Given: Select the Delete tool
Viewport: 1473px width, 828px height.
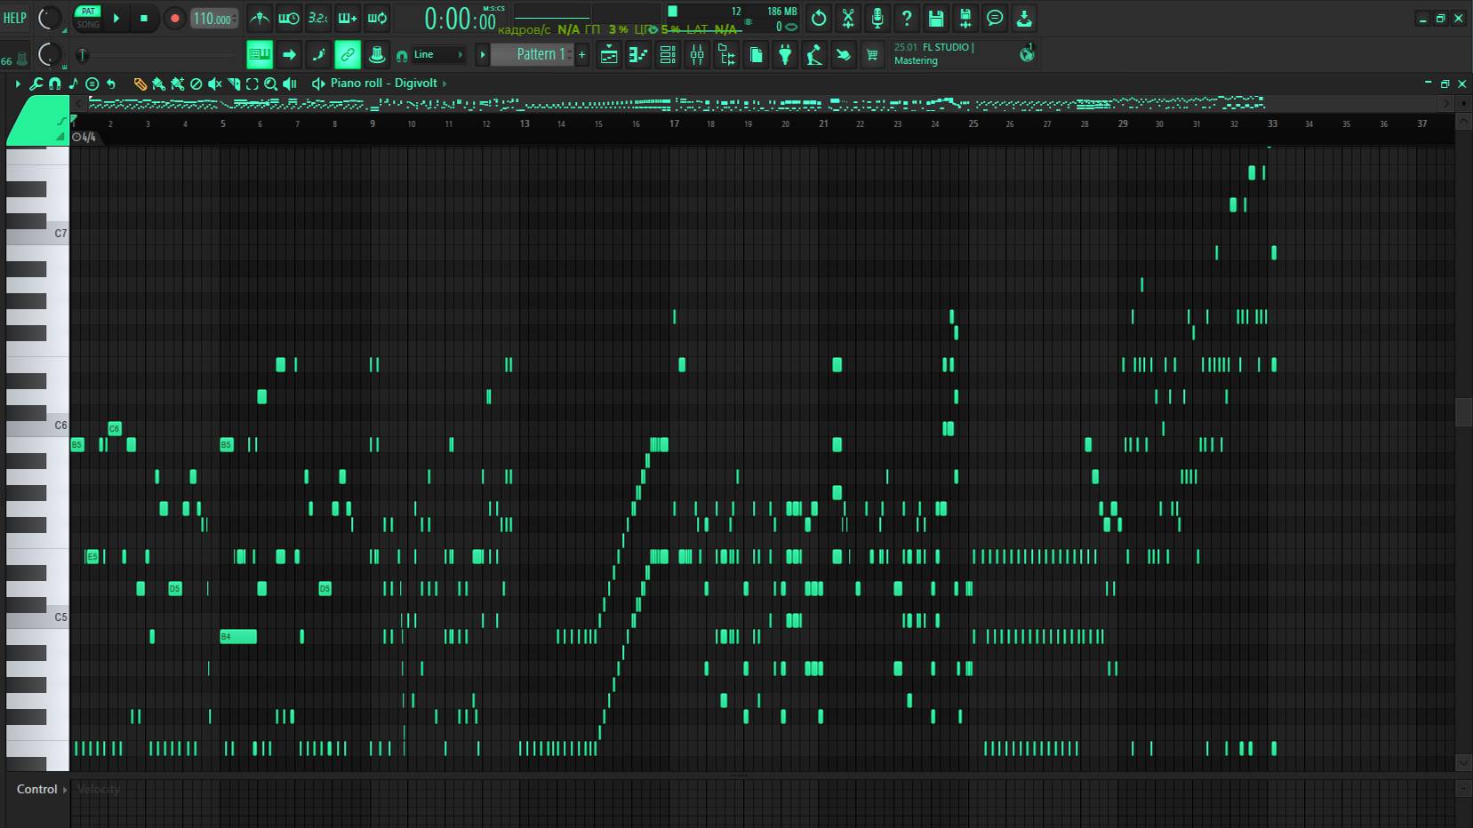Looking at the screenshot, I should (196, 84).
